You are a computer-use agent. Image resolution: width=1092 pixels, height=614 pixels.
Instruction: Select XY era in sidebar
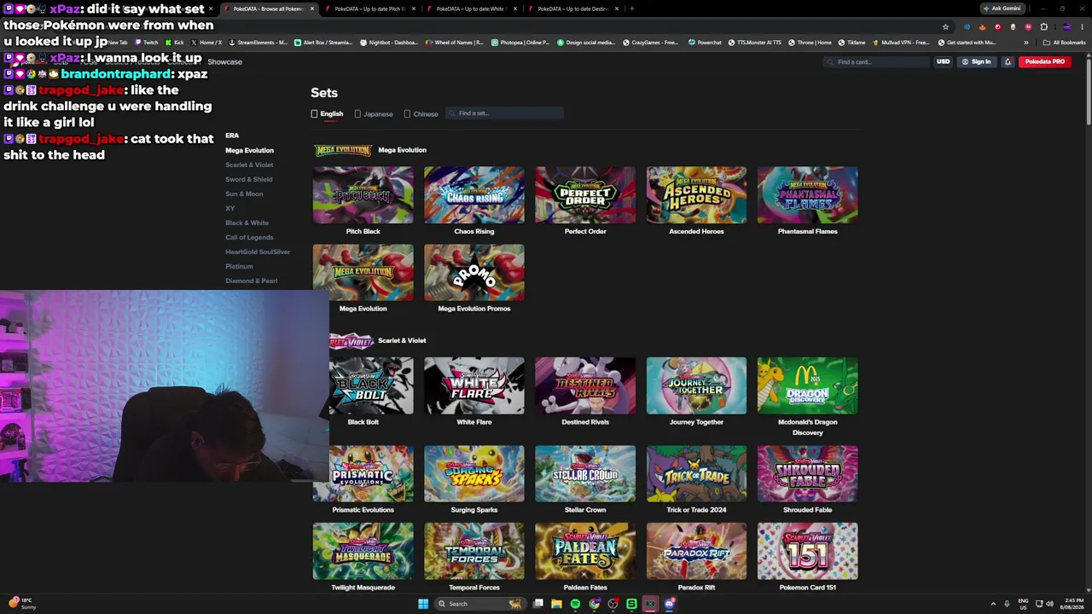(229, 208)
